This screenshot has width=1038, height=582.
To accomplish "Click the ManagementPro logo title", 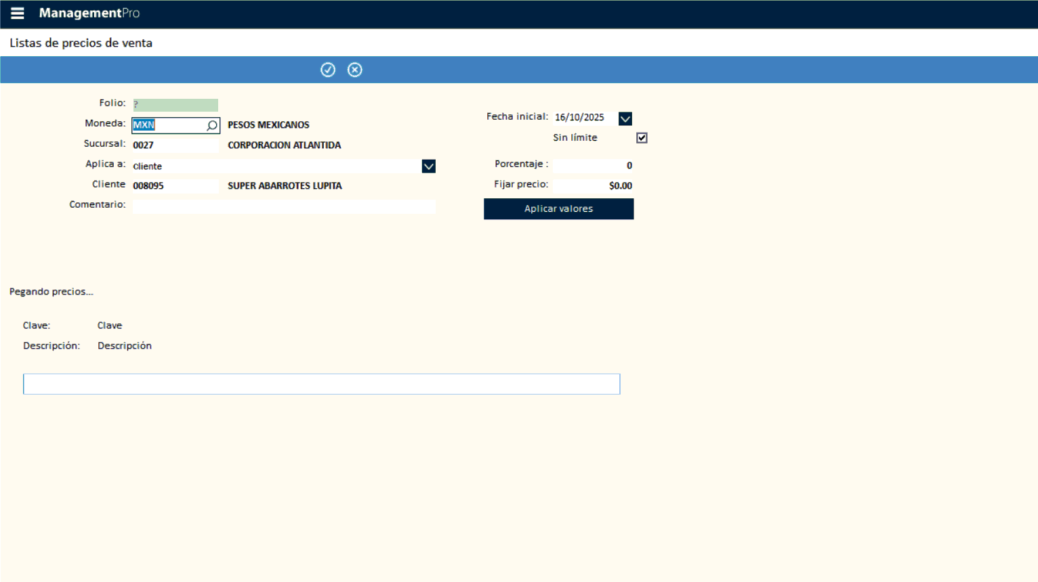I will tap(89, 13).
